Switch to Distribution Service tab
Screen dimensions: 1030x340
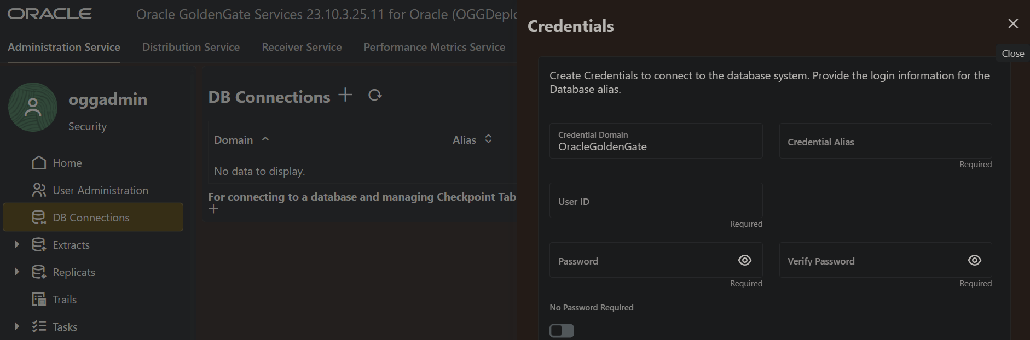[x=190, y=47]
